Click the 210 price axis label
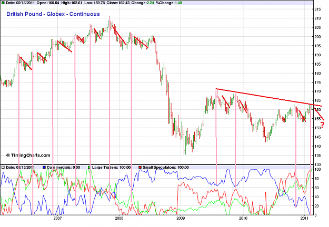Viewport: 329px width, 227px height. [x=317, y=18]
